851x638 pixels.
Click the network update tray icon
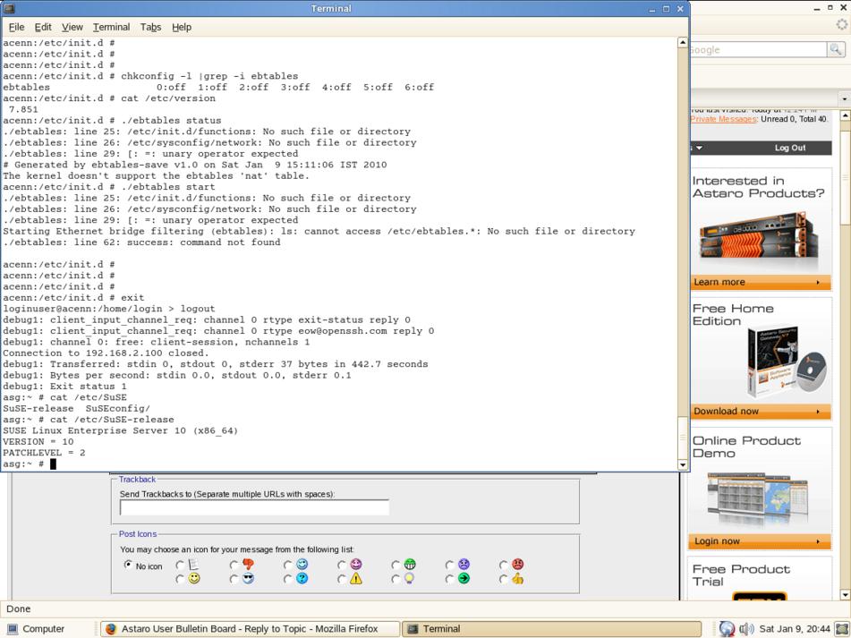[727, 629]
